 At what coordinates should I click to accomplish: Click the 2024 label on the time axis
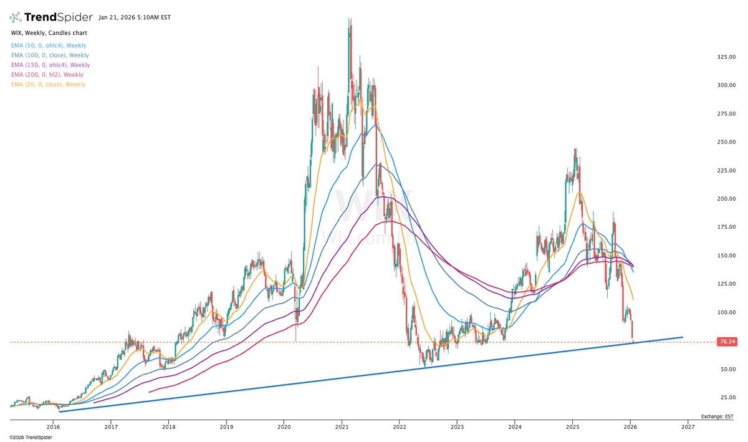515,427
